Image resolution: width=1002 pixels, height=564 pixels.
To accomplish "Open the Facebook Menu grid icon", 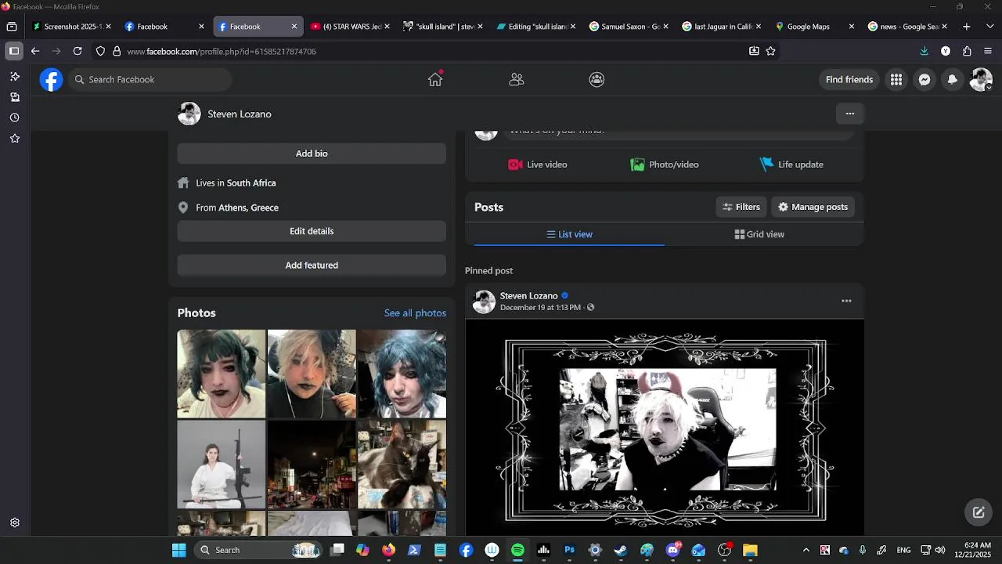I will click(x=896, y=79).
